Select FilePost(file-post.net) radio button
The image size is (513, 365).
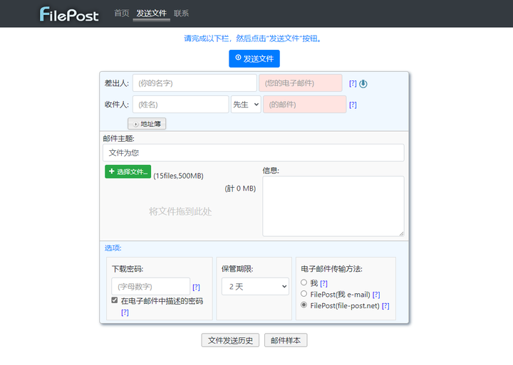point(304,305)
